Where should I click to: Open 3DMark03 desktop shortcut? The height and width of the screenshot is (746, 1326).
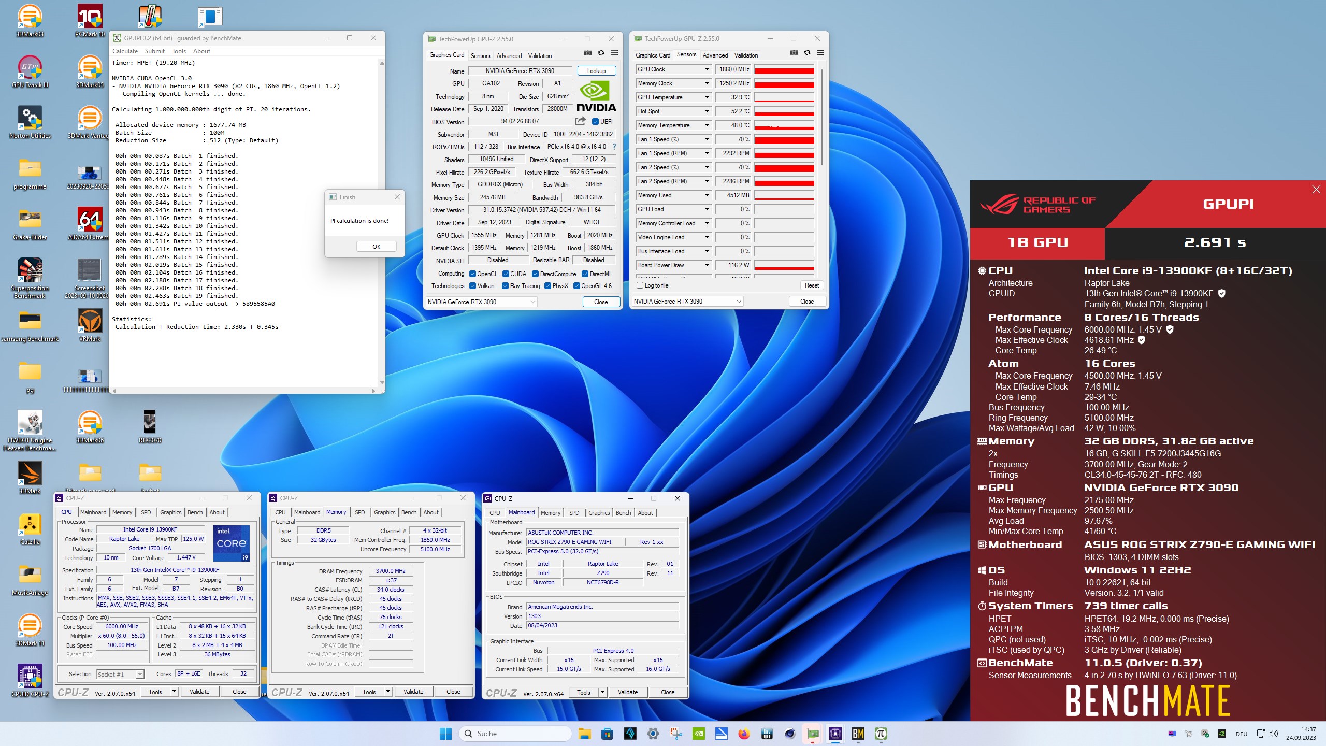point(30,21)
